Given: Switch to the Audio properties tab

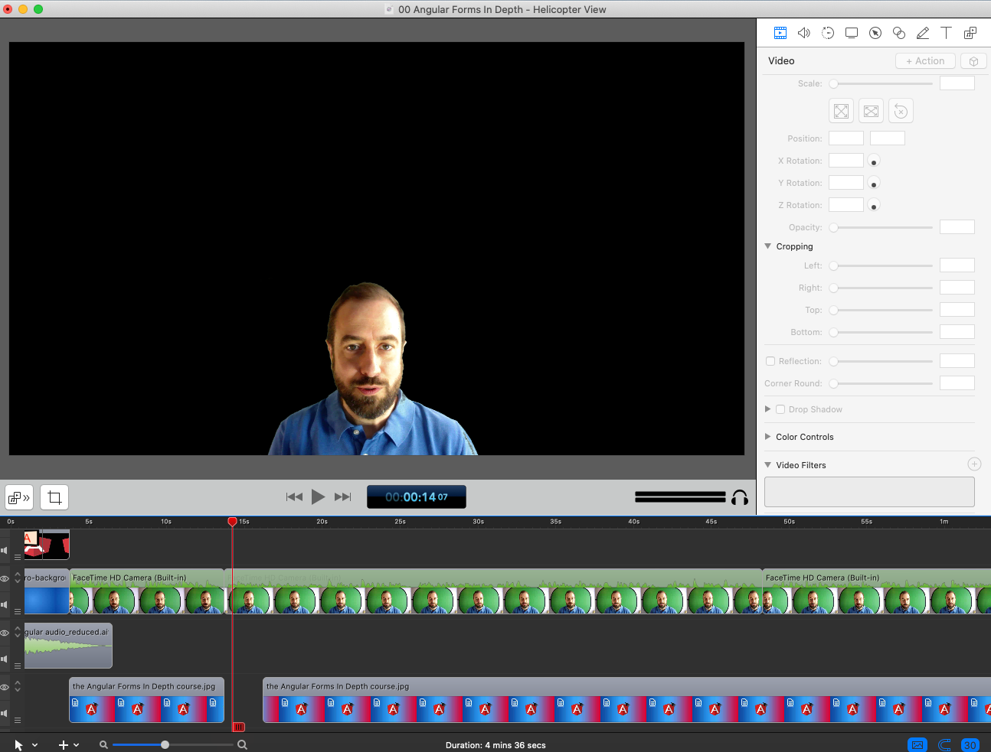Looking at the screenshot, I should tap(804, 33).
